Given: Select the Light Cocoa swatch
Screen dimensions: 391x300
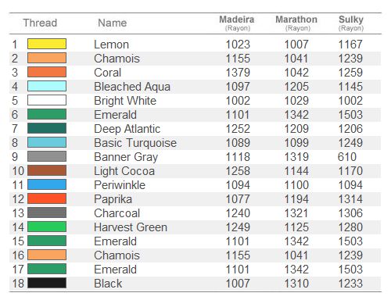Looking at the screenshot, I should point(47,170).
